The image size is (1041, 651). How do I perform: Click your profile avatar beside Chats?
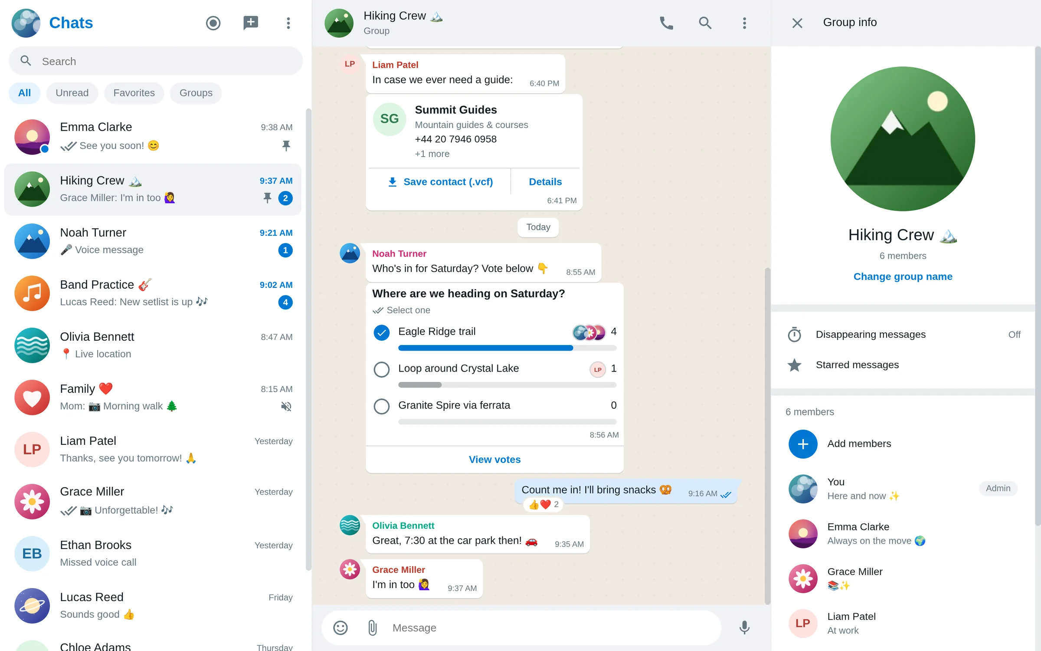(26, 23)
